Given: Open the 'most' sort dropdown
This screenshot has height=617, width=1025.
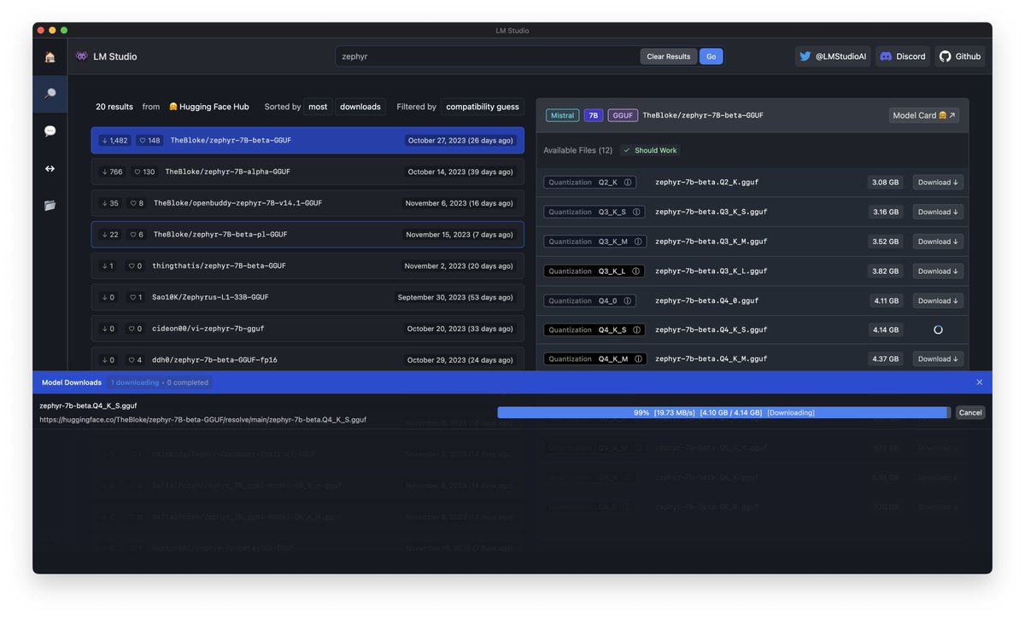Looking at the screenshot, I should [318, 107].
